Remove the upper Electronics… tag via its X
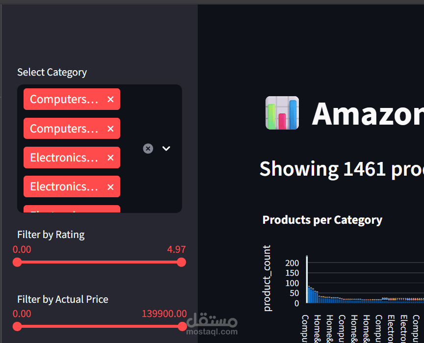This screenshot has width=424, height=343. pos(110,158)
